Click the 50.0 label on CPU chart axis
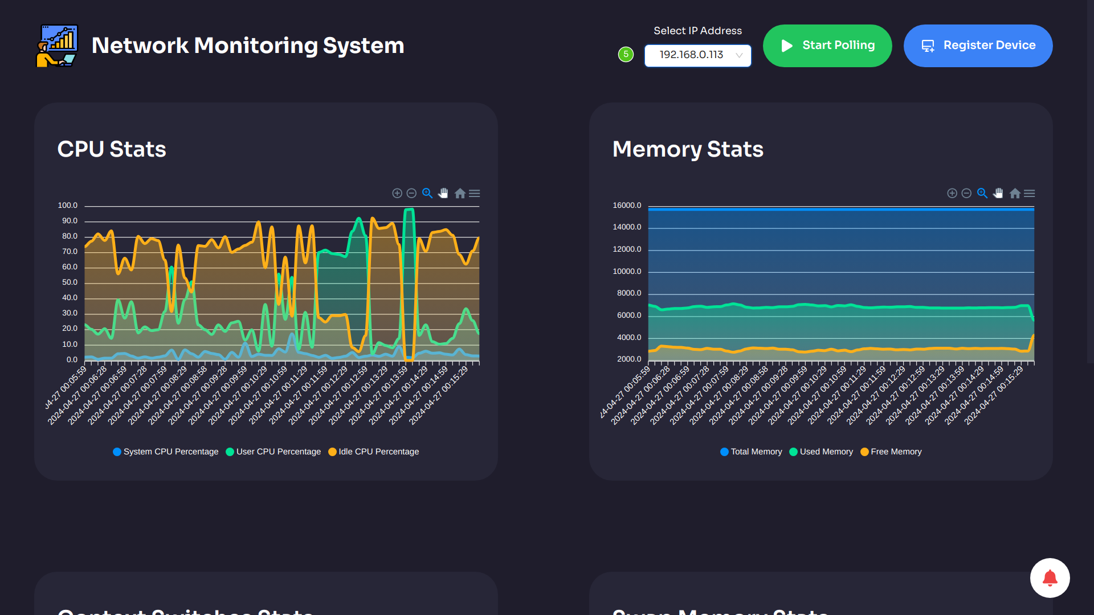Image resolution: width=1094 pixels, height=615 pixels. click(70, 282)
